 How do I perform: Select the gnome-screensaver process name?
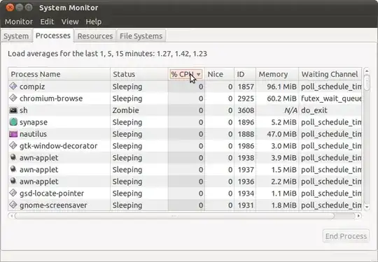tap(53, 205)
